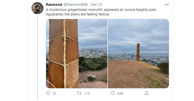
Task: Click the 1.1K retweets count
Action: click(x=87, y=93)
